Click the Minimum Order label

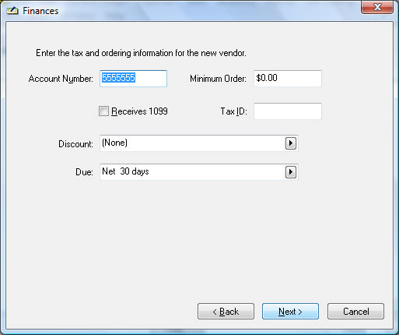(218, 79)
